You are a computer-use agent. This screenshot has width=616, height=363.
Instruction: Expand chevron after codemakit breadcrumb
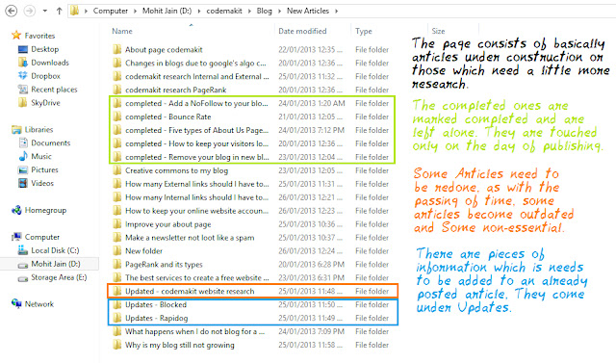coord(249,11)
